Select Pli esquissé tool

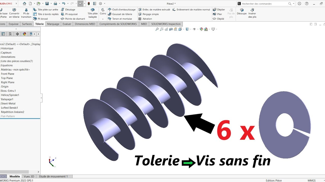click(70, 14)
